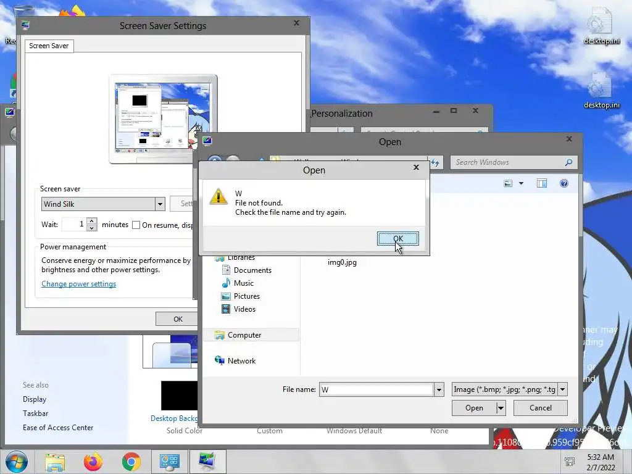Cancel the Open file dialog

[540, 408]
